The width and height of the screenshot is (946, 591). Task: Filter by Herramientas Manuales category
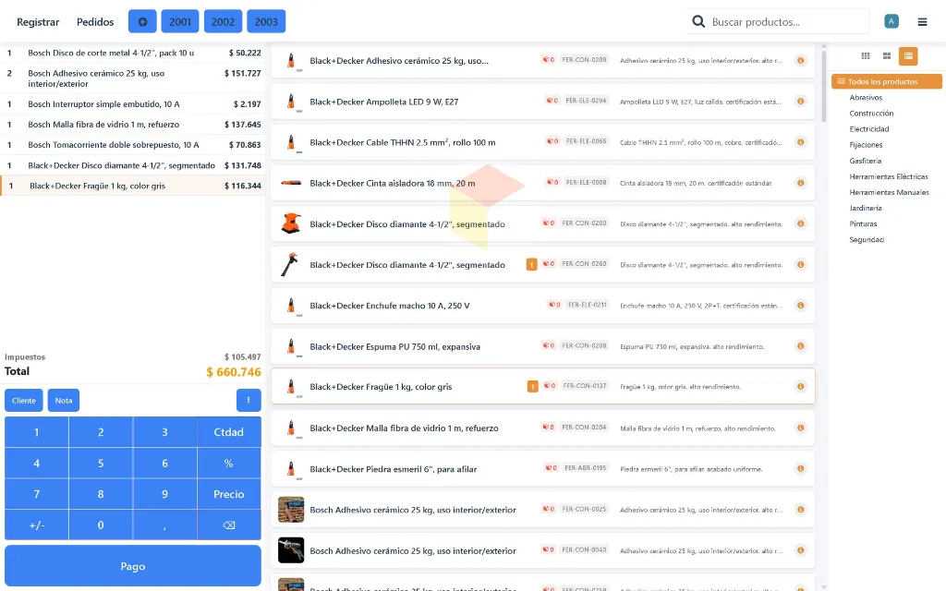890,192
